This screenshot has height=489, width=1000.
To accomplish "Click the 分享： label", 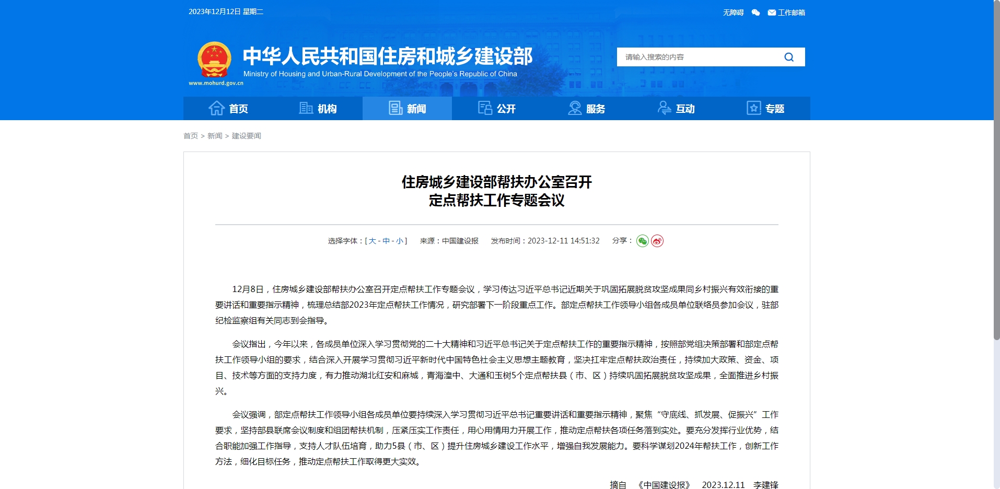I will click(x=622, y=241).
